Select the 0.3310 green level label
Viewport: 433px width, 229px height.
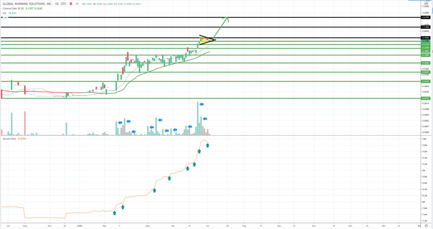[427, 45]
